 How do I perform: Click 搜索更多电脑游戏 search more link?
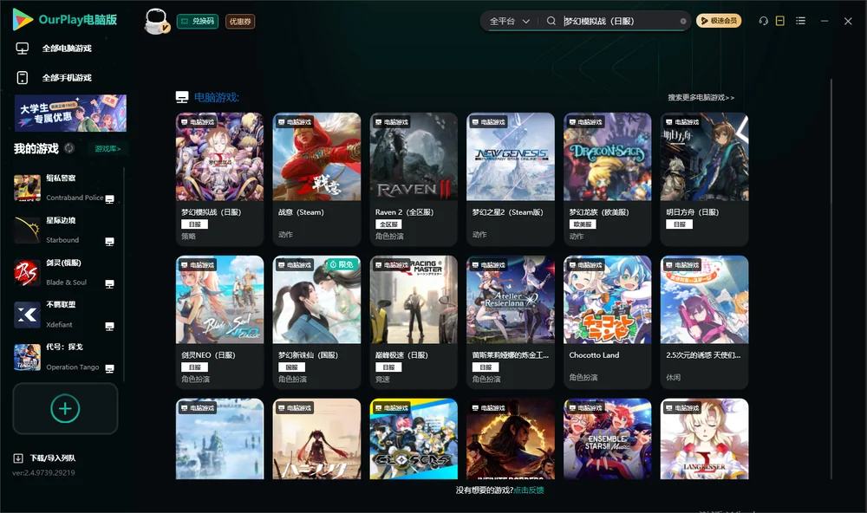[x=701, y=98]
